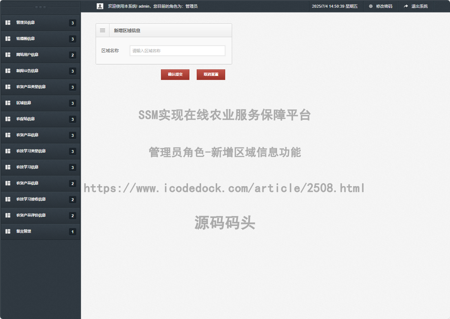
Task: Click the 网站用户信息 sidebar icon
Action: pos(8,55)
